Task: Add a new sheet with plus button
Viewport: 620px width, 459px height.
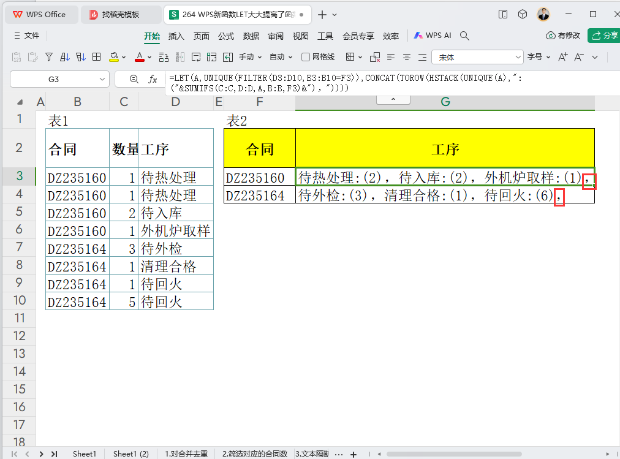Action: pyautogui.click(x=353, y=454)
